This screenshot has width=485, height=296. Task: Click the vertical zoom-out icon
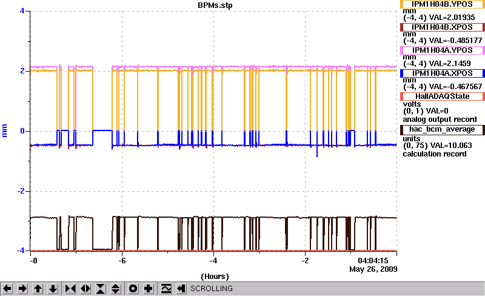116,289
